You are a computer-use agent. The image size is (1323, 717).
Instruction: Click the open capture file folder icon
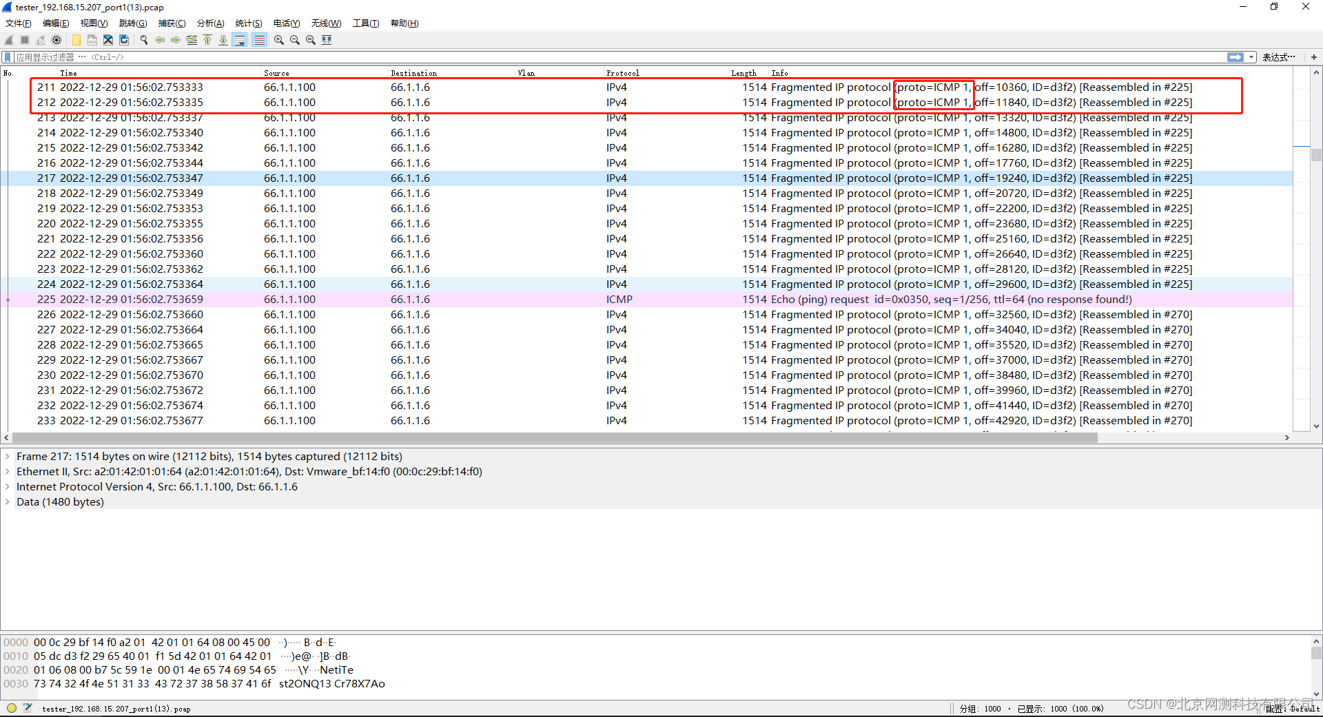(x=76, y=40)
